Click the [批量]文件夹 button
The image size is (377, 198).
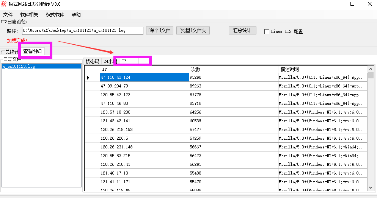point(193,31)
